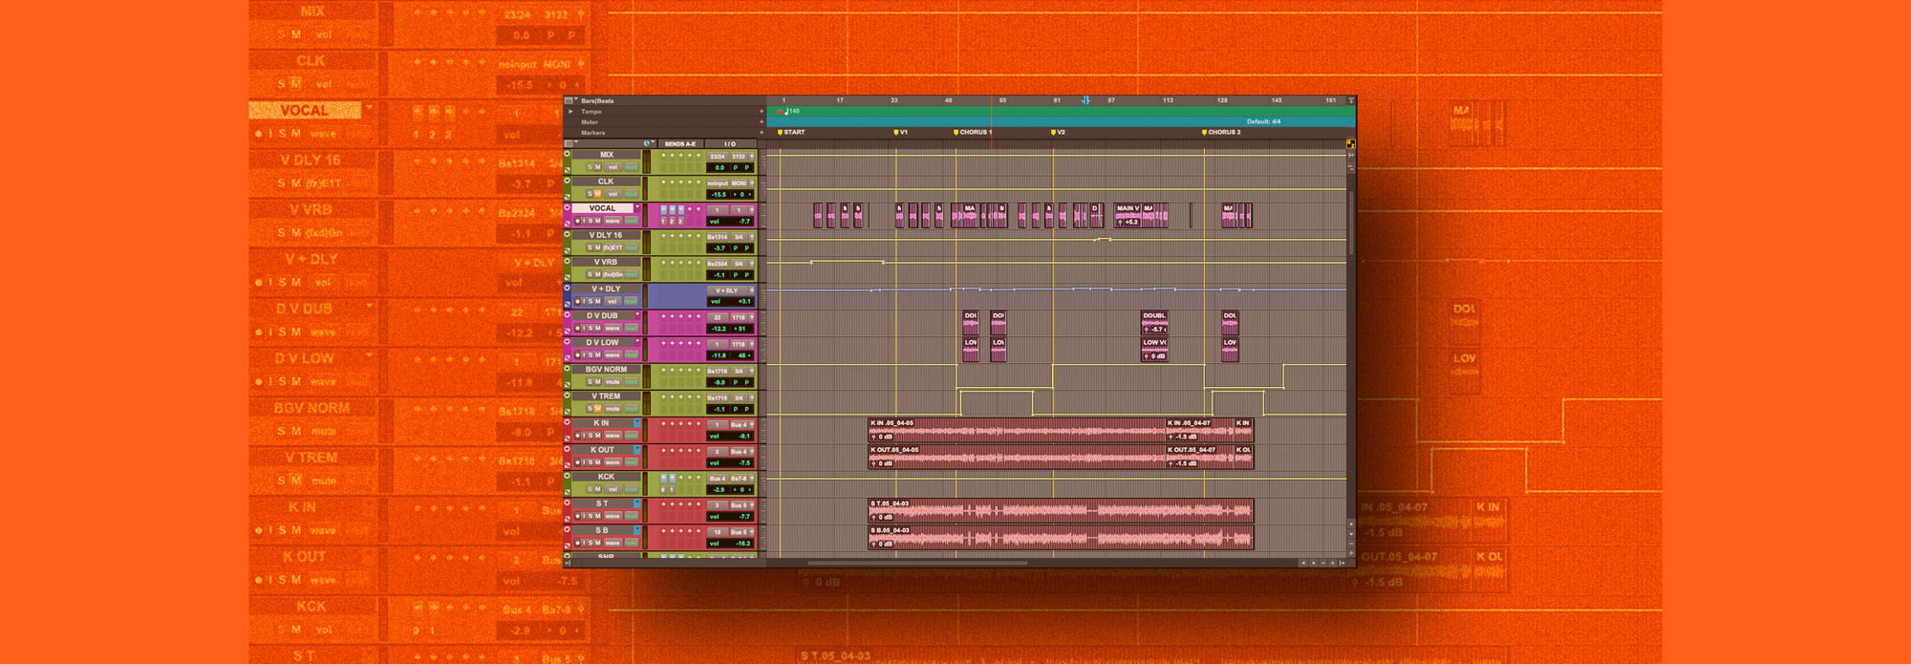Expand the Tempo ruler
Screen dimensions: 1911x664
pos(570,111)
